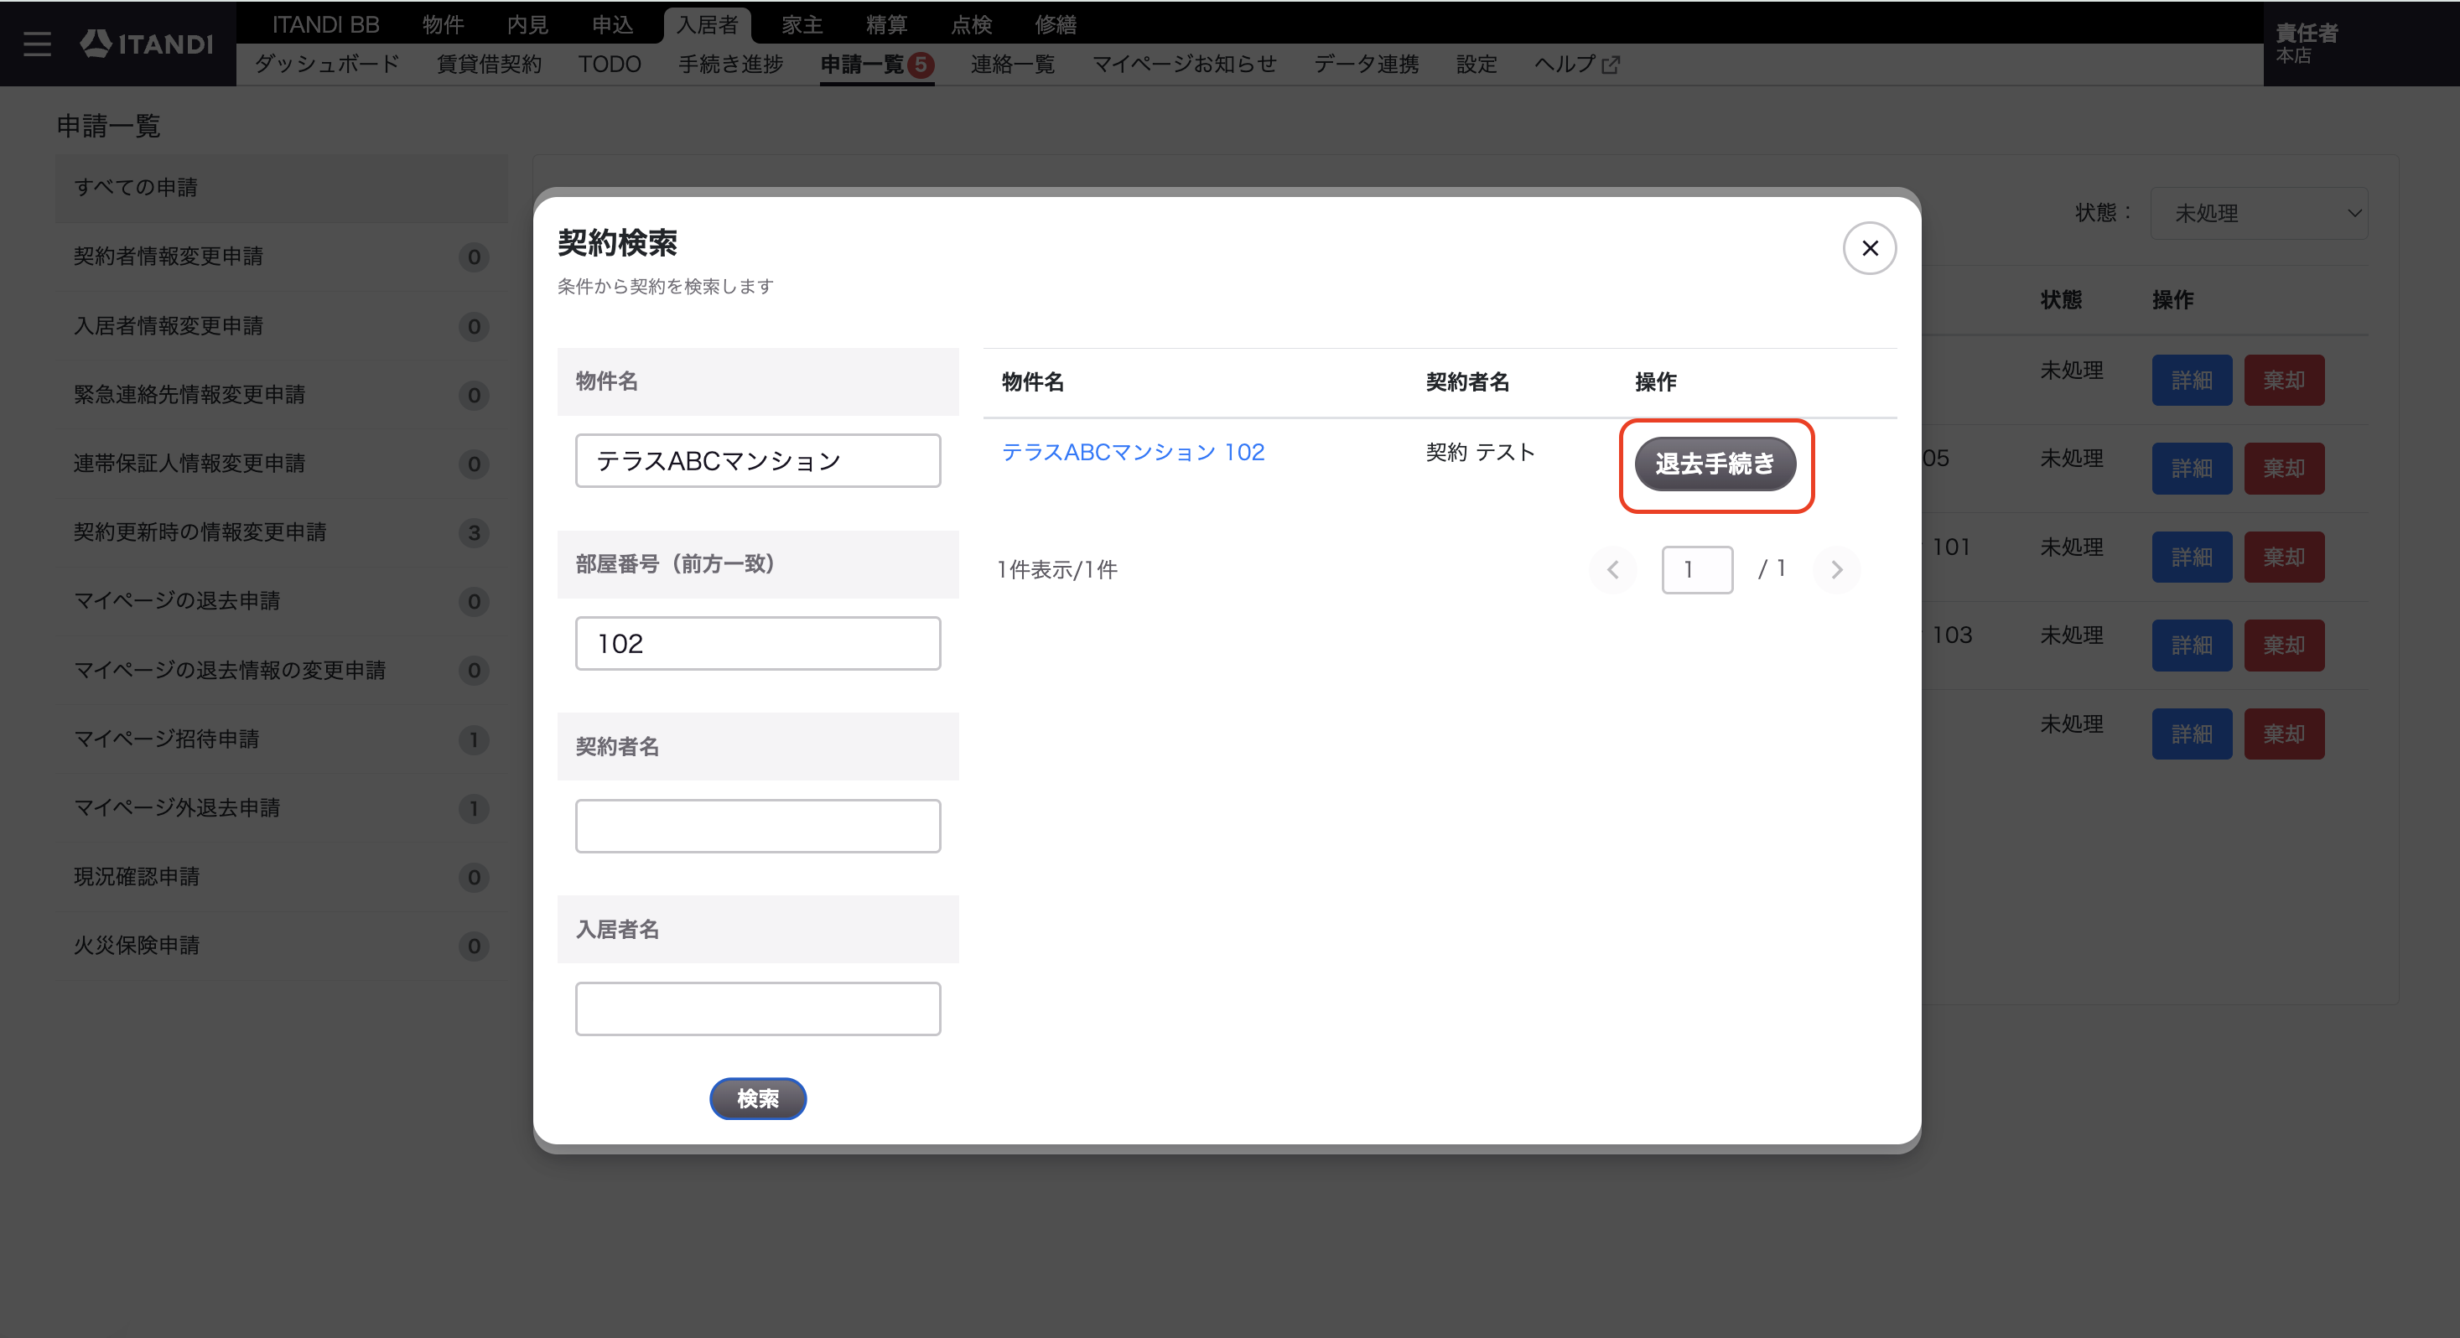Select 現況確認申請 in sidebar

tap(282, 877)
